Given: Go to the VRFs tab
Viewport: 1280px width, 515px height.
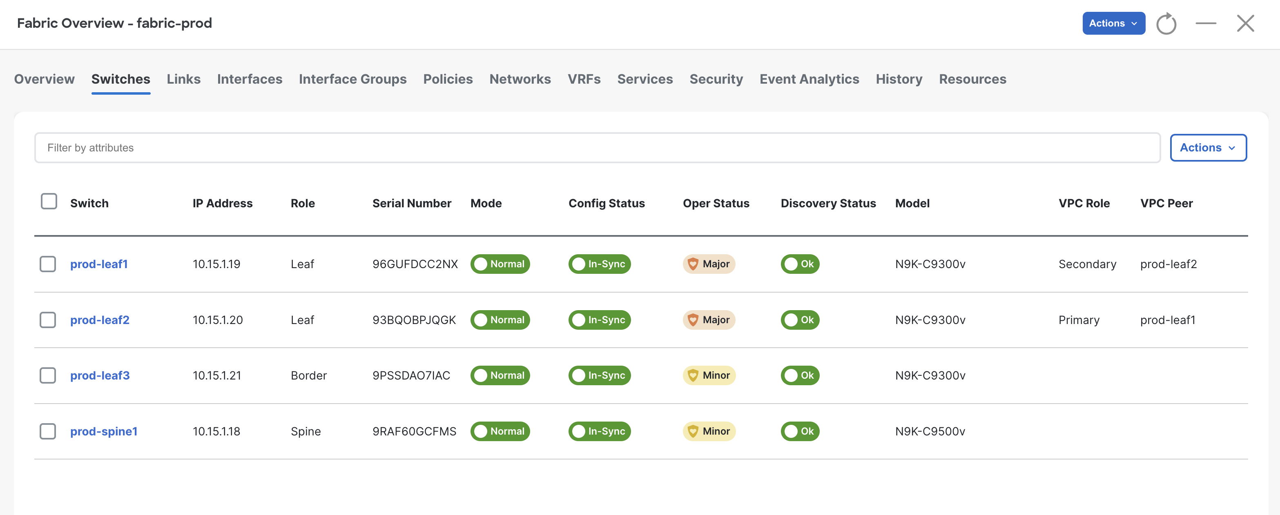Looking at the screenshot, I should (584, 79).
